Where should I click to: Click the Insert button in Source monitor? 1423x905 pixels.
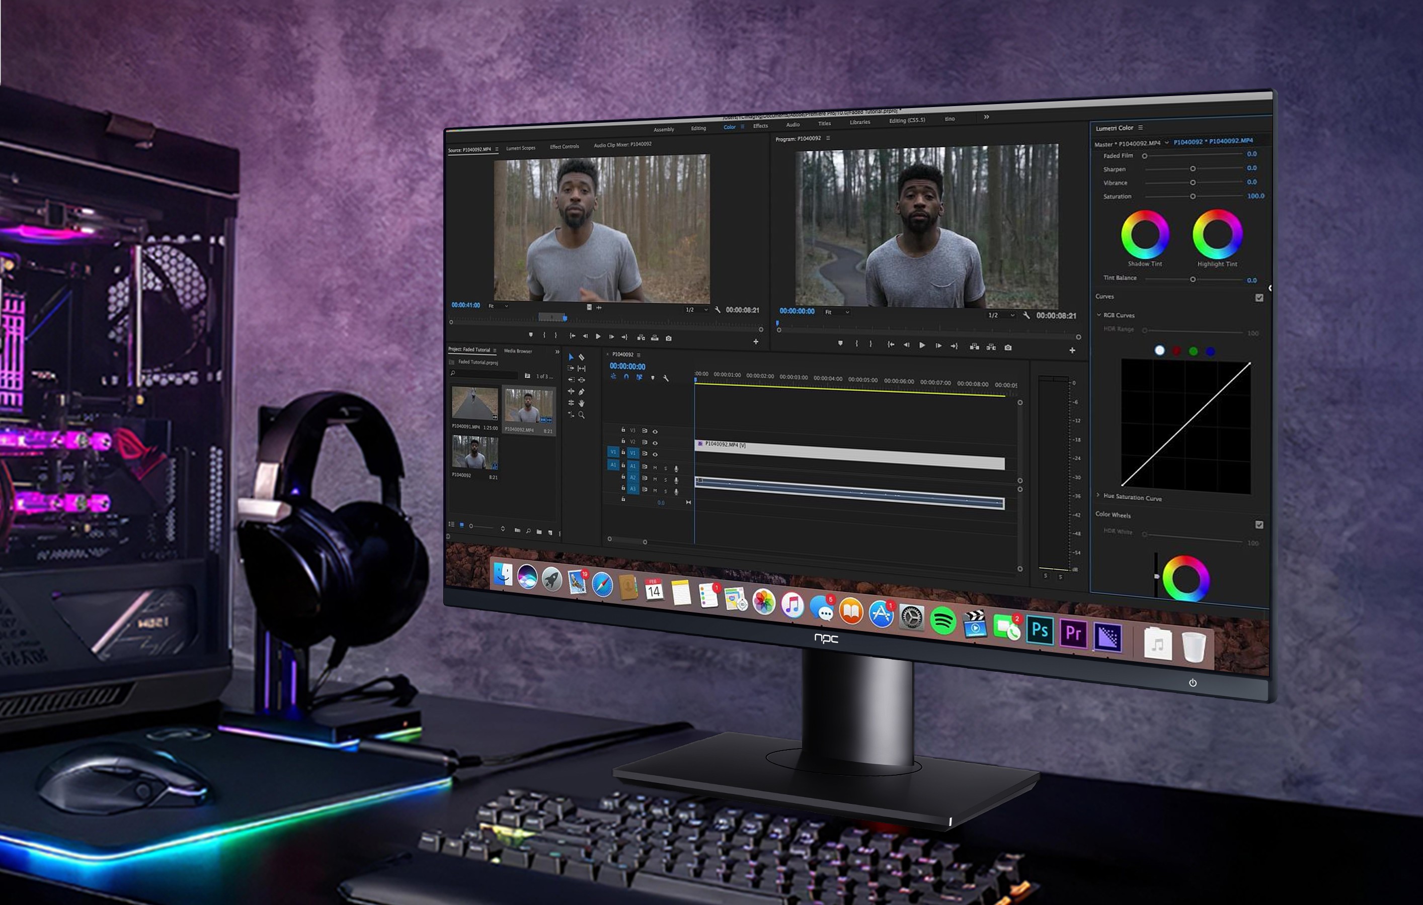click(641, 338)
